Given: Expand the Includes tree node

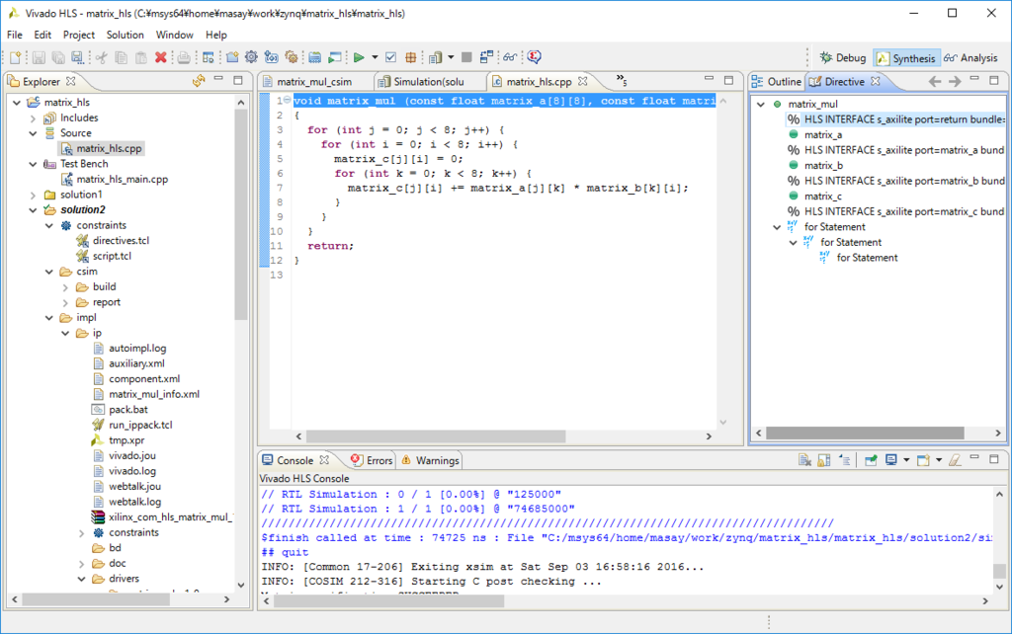Looking at the screenshot, I should click(x=33, y=119).
